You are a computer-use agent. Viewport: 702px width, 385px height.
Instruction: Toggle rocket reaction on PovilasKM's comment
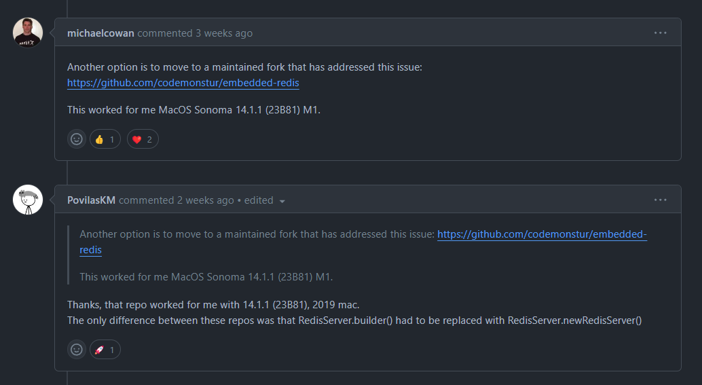coord(105,350)
